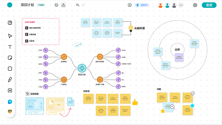Screen dimensions: 222x125
Task: Click the board title 项目计划 in header
Action: [27, 5]
